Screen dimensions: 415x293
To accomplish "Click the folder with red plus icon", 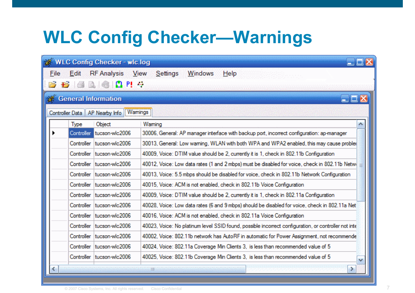I will (65, 85).
